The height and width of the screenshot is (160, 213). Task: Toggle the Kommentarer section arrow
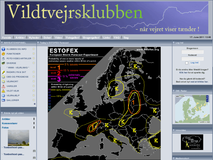[34, 123]
